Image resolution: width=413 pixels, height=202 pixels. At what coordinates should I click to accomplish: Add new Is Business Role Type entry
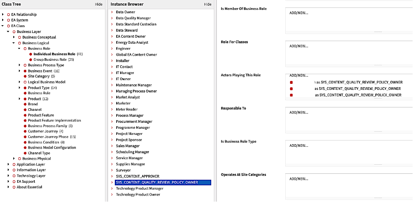click(x=299, y=146)
